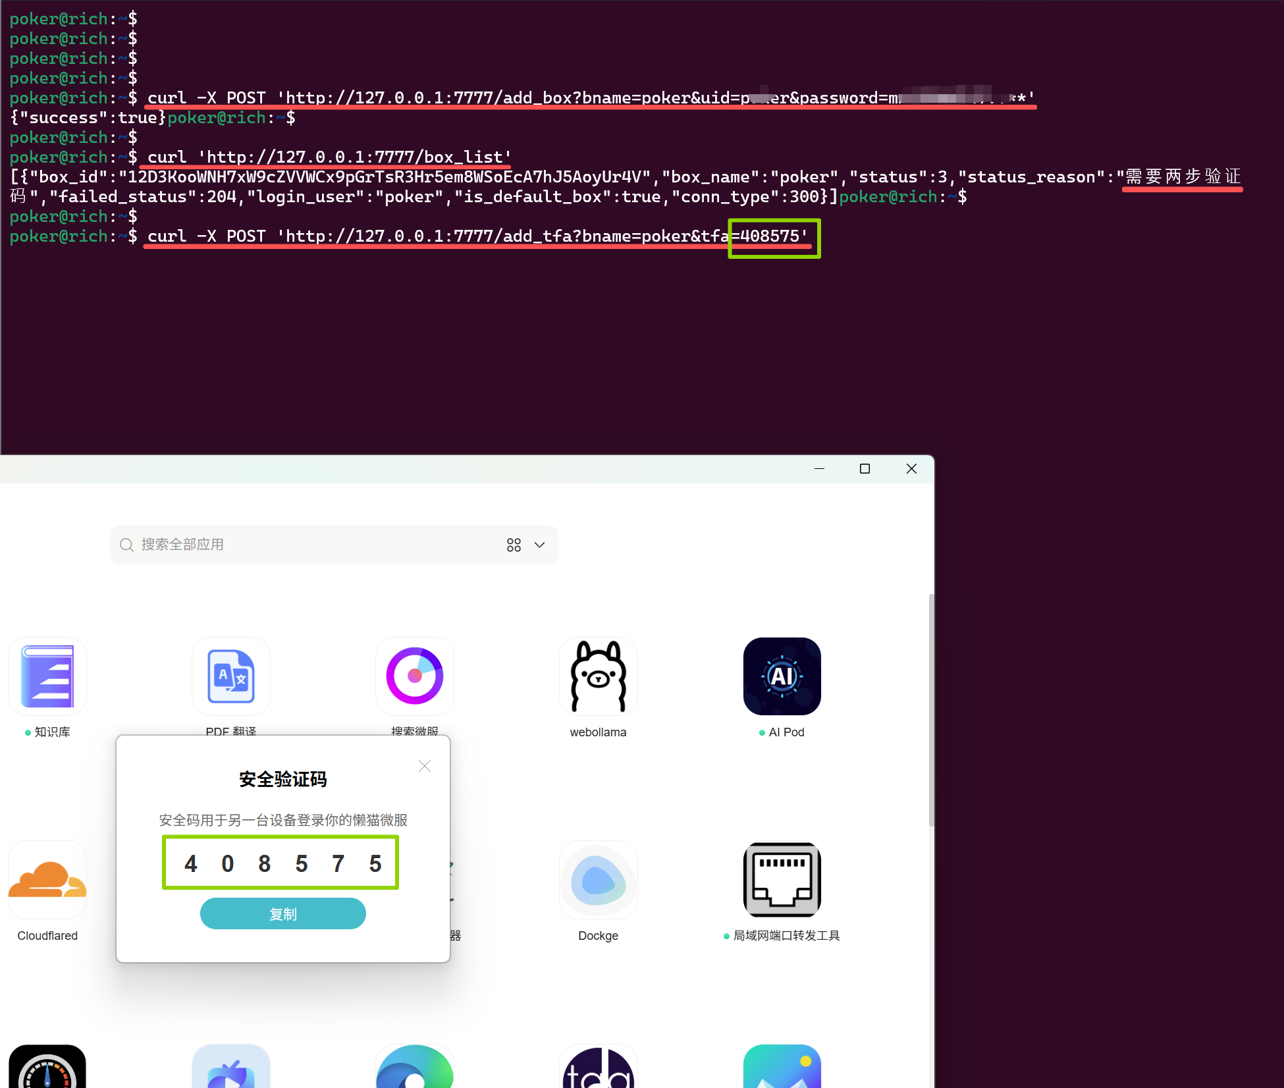Open the 搜索微服 purple ring app icon

tap(415, 676)
